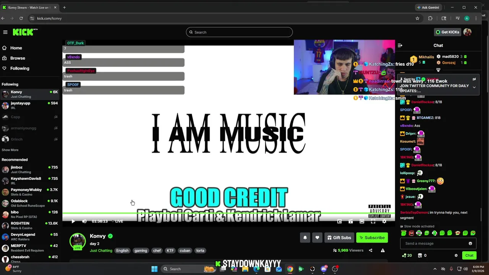Screen dimensions: 489x275
Task: Open Discord from the taskbar
Action: pos(324,269)
